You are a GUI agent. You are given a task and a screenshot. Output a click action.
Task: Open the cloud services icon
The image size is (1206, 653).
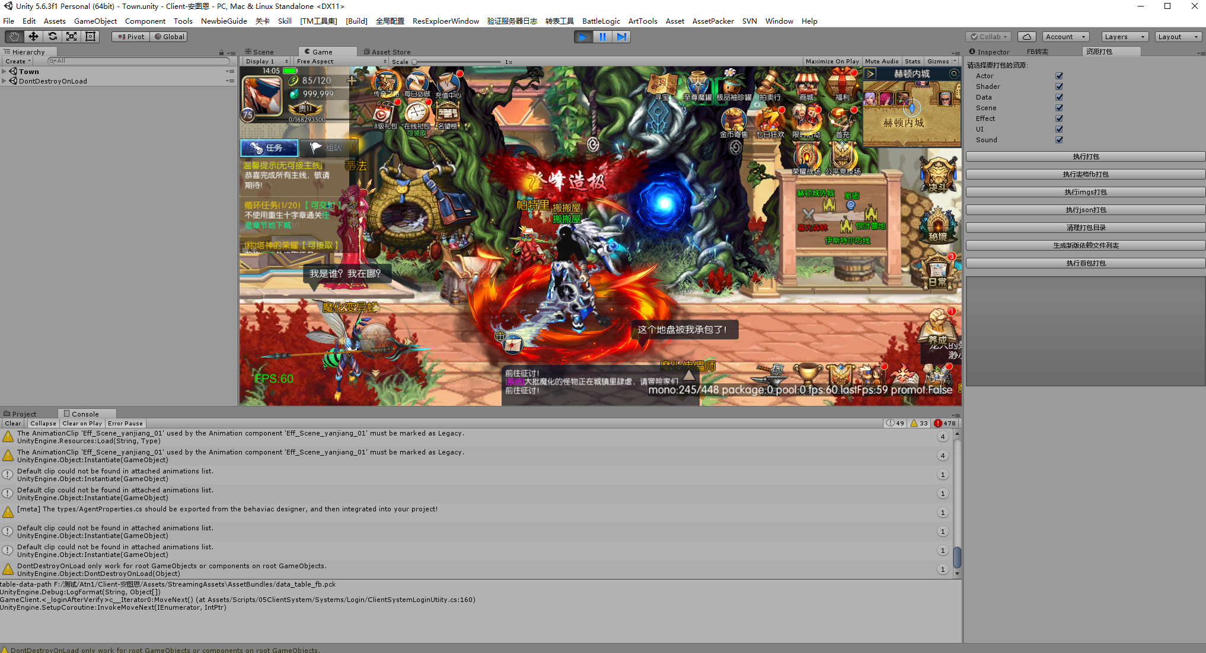1027,37
